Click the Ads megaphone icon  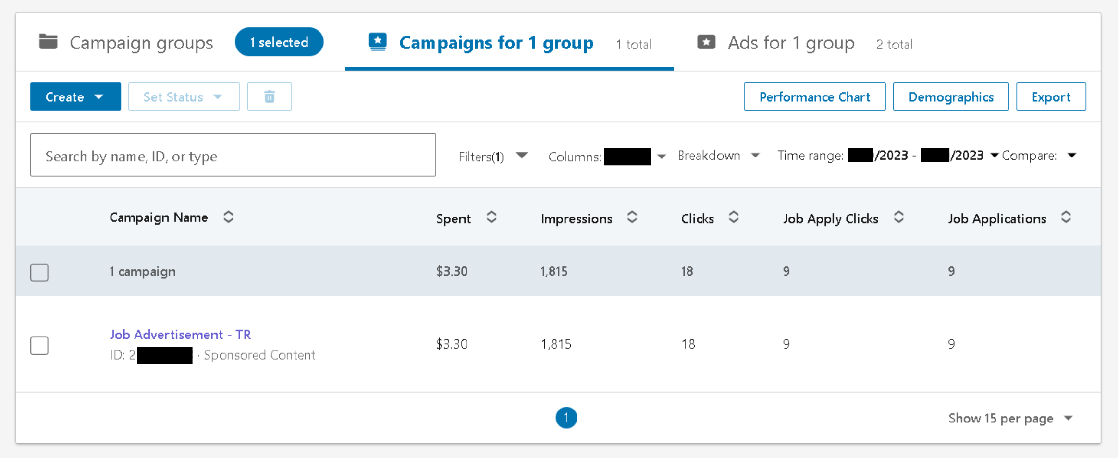(x=706, y=42)
